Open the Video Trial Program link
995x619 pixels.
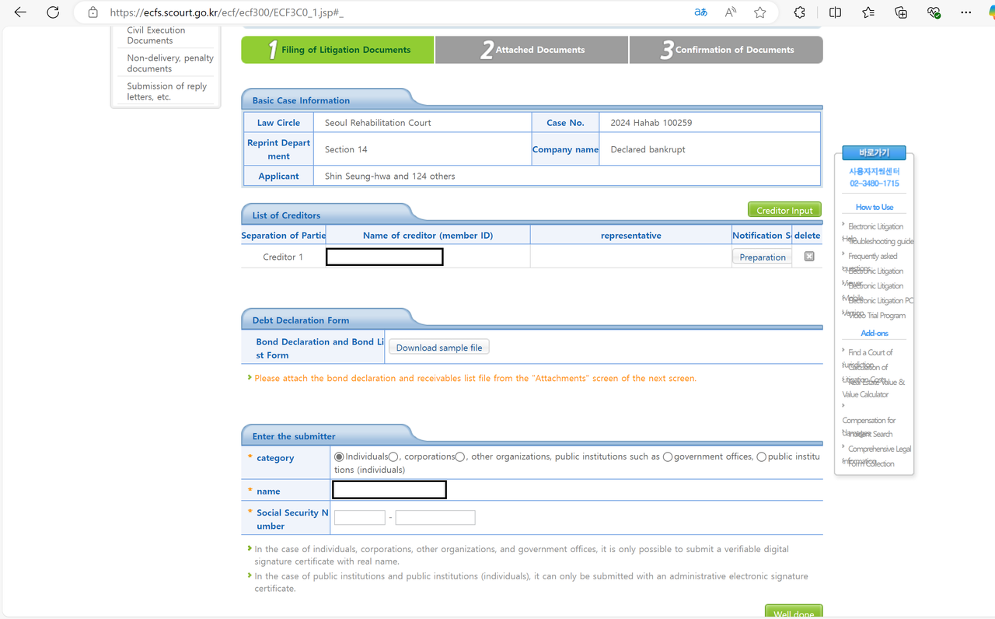(877, 316)
